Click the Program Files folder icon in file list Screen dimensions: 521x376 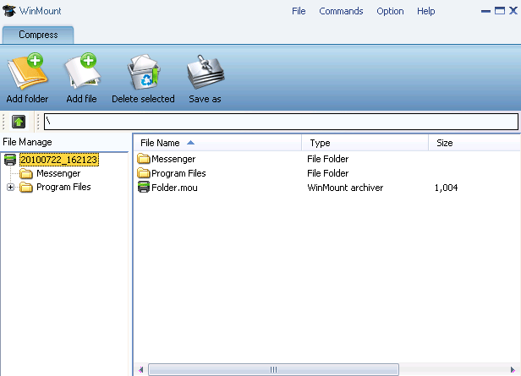(x=144, y=173)
